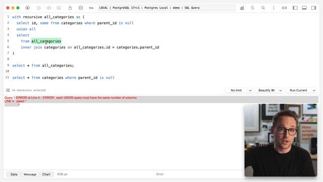Image resolution: width=323 pixels, height=182 pixels.
Task: Click the lone 'select' on line 4
Action: click(23, 35)
